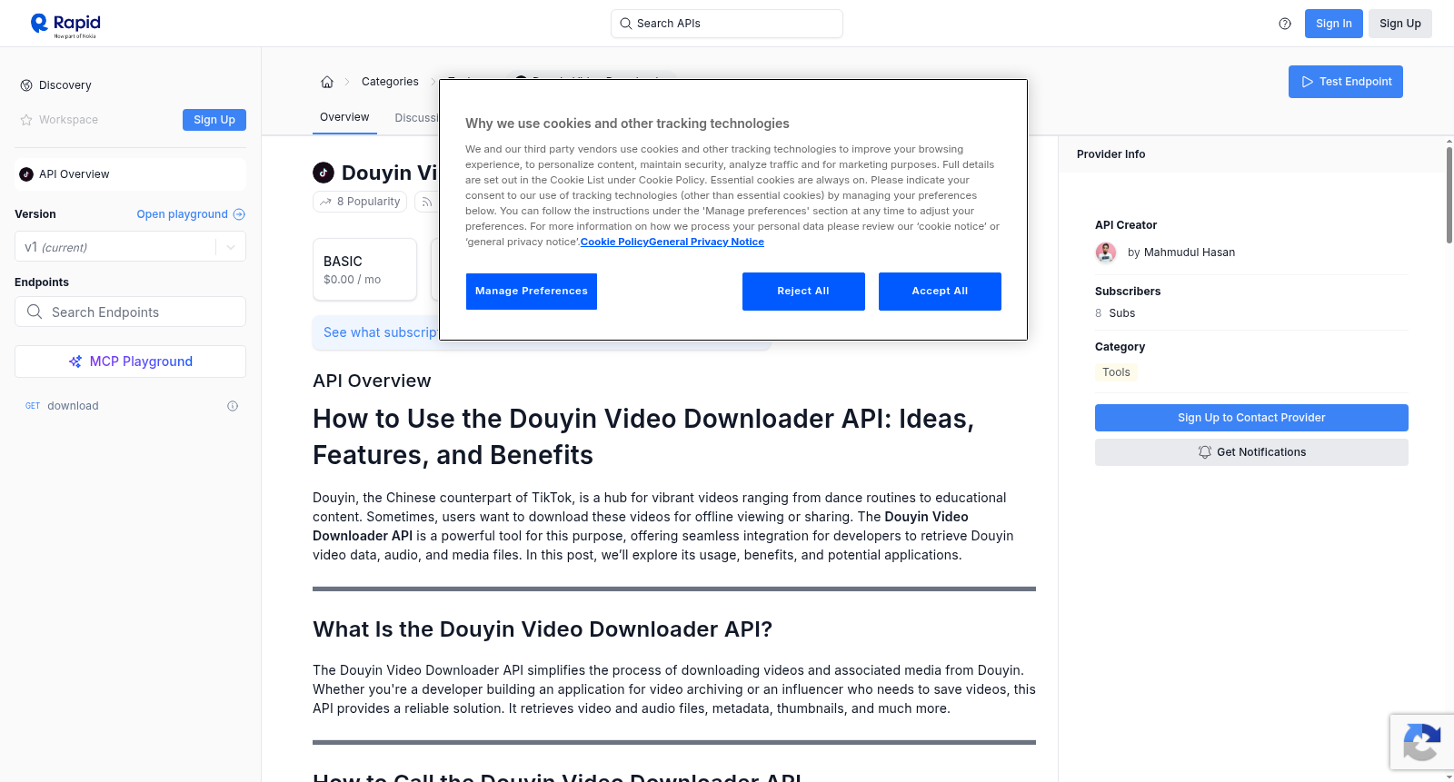Viewport: 1454px width, 782px height.
Task: Open Manage Preferences for cookies
Action: 532,292
